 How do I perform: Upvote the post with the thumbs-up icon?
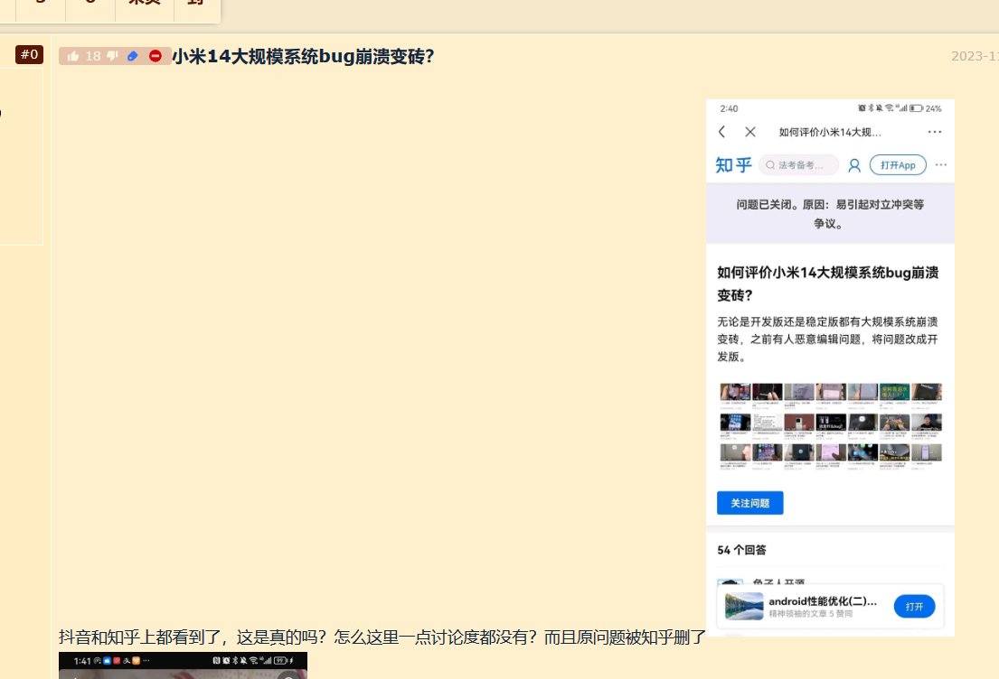point(73,57)
